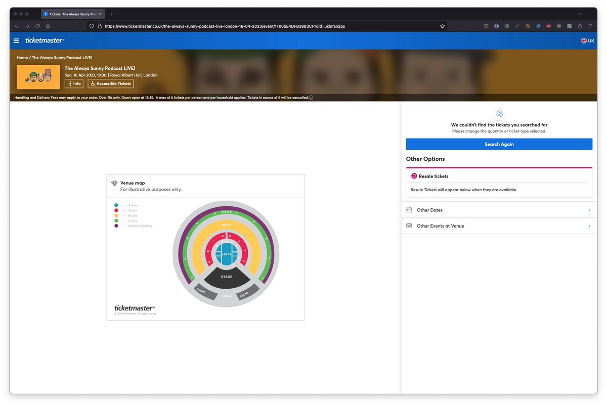Viewport: 607px width, 406px height.
Task: Click the red Stalls legend swatch
Action: [116, 210]
